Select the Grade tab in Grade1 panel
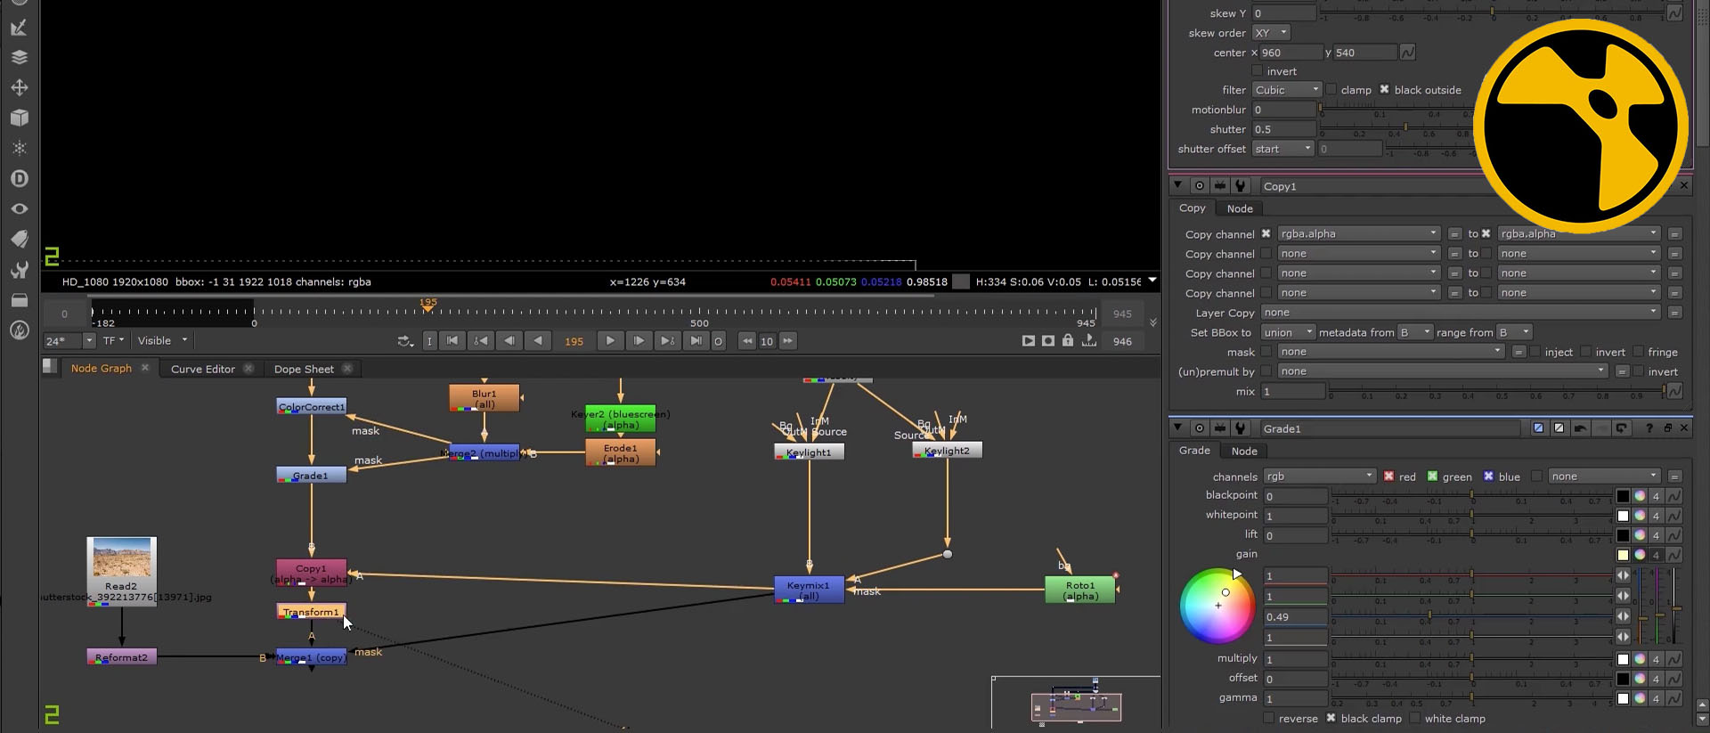The width and height of the screenshot is (1710, 733). point(1194,451)
